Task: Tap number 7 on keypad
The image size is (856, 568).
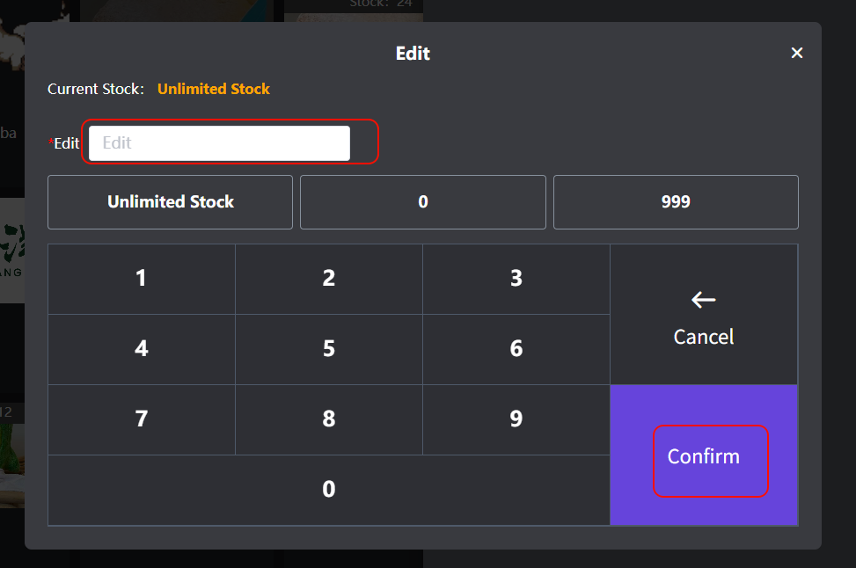Action: (142, 419)
